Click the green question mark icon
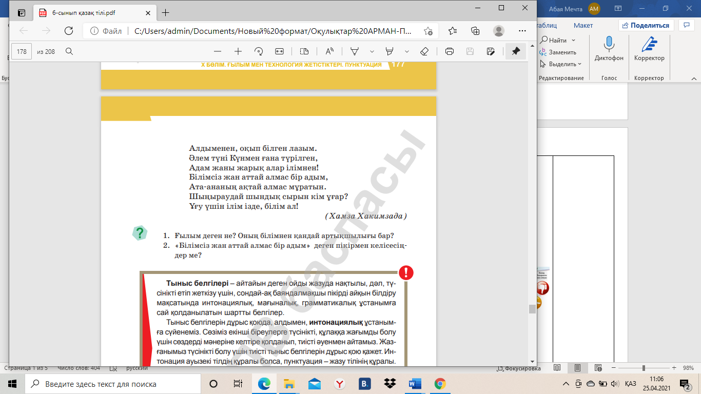Image resolution: width=701 pixels, height=394 pixels. tap(140, 233)
